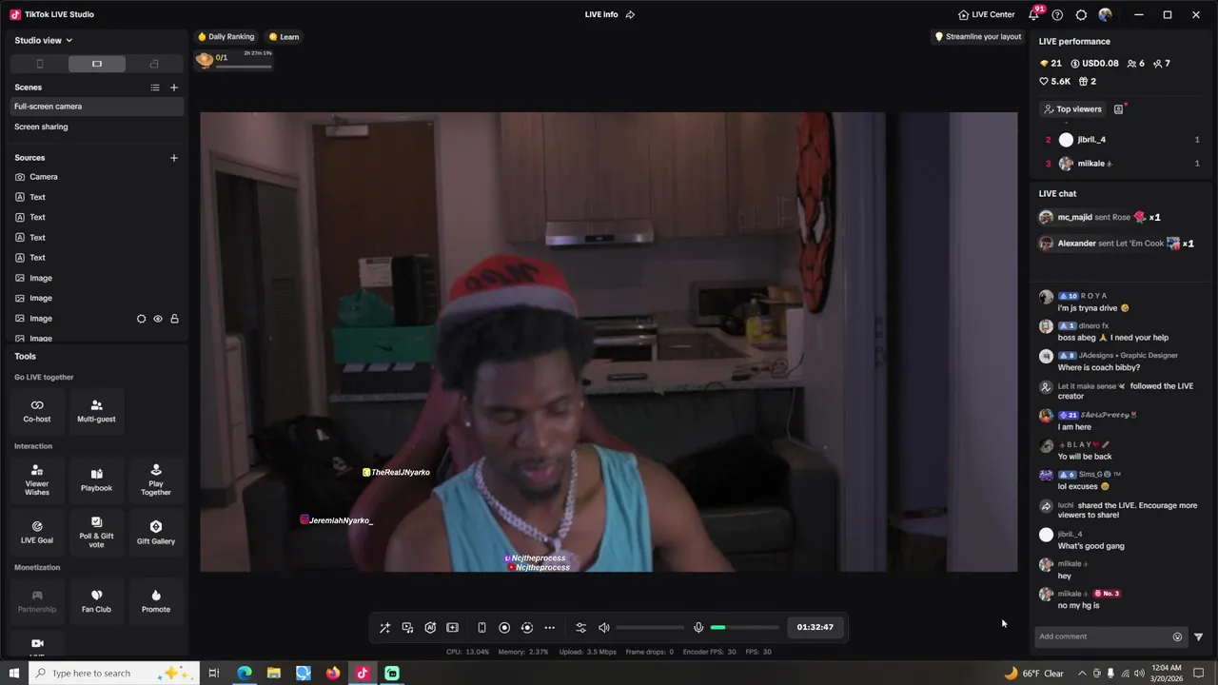Open Daily Ranking
The image size is (1218, 685).
pos(226,37)
